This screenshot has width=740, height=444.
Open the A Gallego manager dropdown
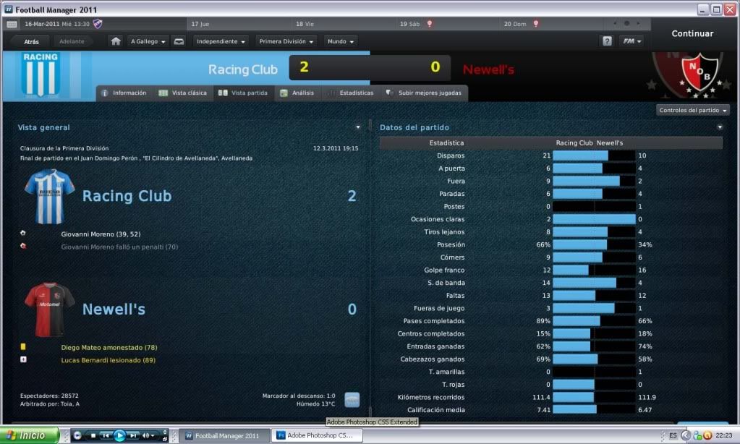[x=148, y=41]
